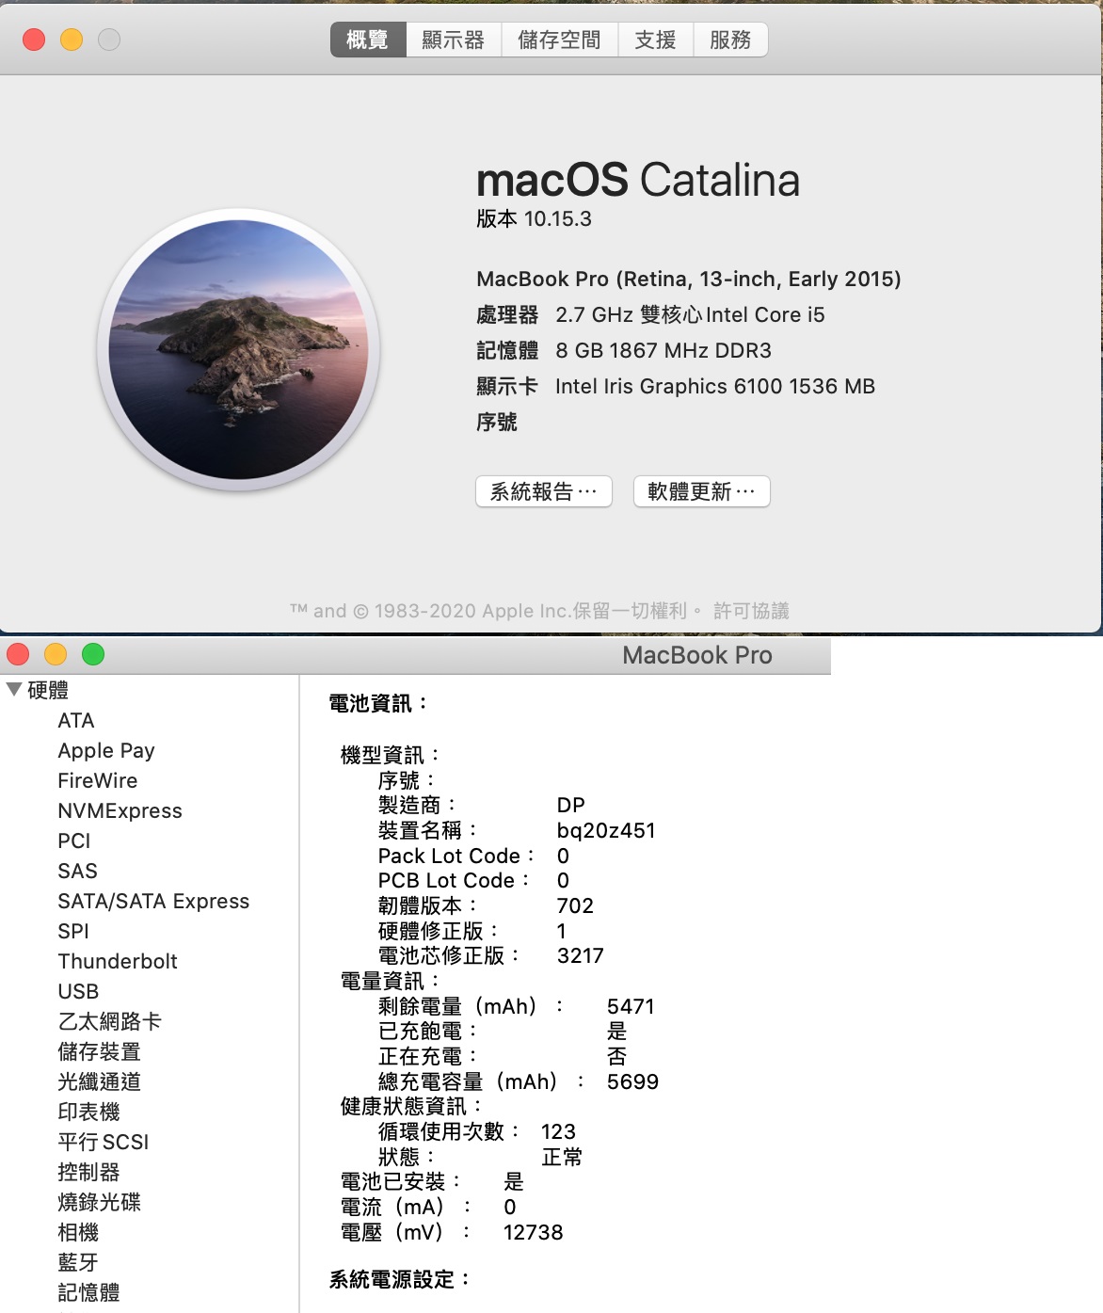Screen dimensions: 1103x1313
Task: Click the 電池資訊 heading
Action: tap(378, 703)
